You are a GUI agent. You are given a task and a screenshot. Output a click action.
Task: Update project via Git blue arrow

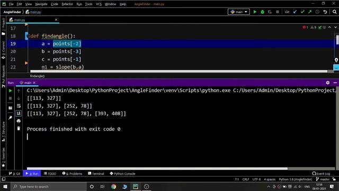295,12
